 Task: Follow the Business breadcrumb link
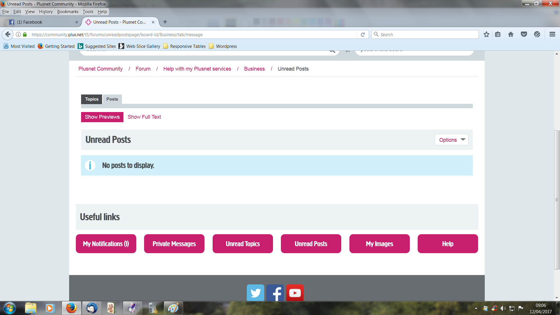[x=254, y=69]
